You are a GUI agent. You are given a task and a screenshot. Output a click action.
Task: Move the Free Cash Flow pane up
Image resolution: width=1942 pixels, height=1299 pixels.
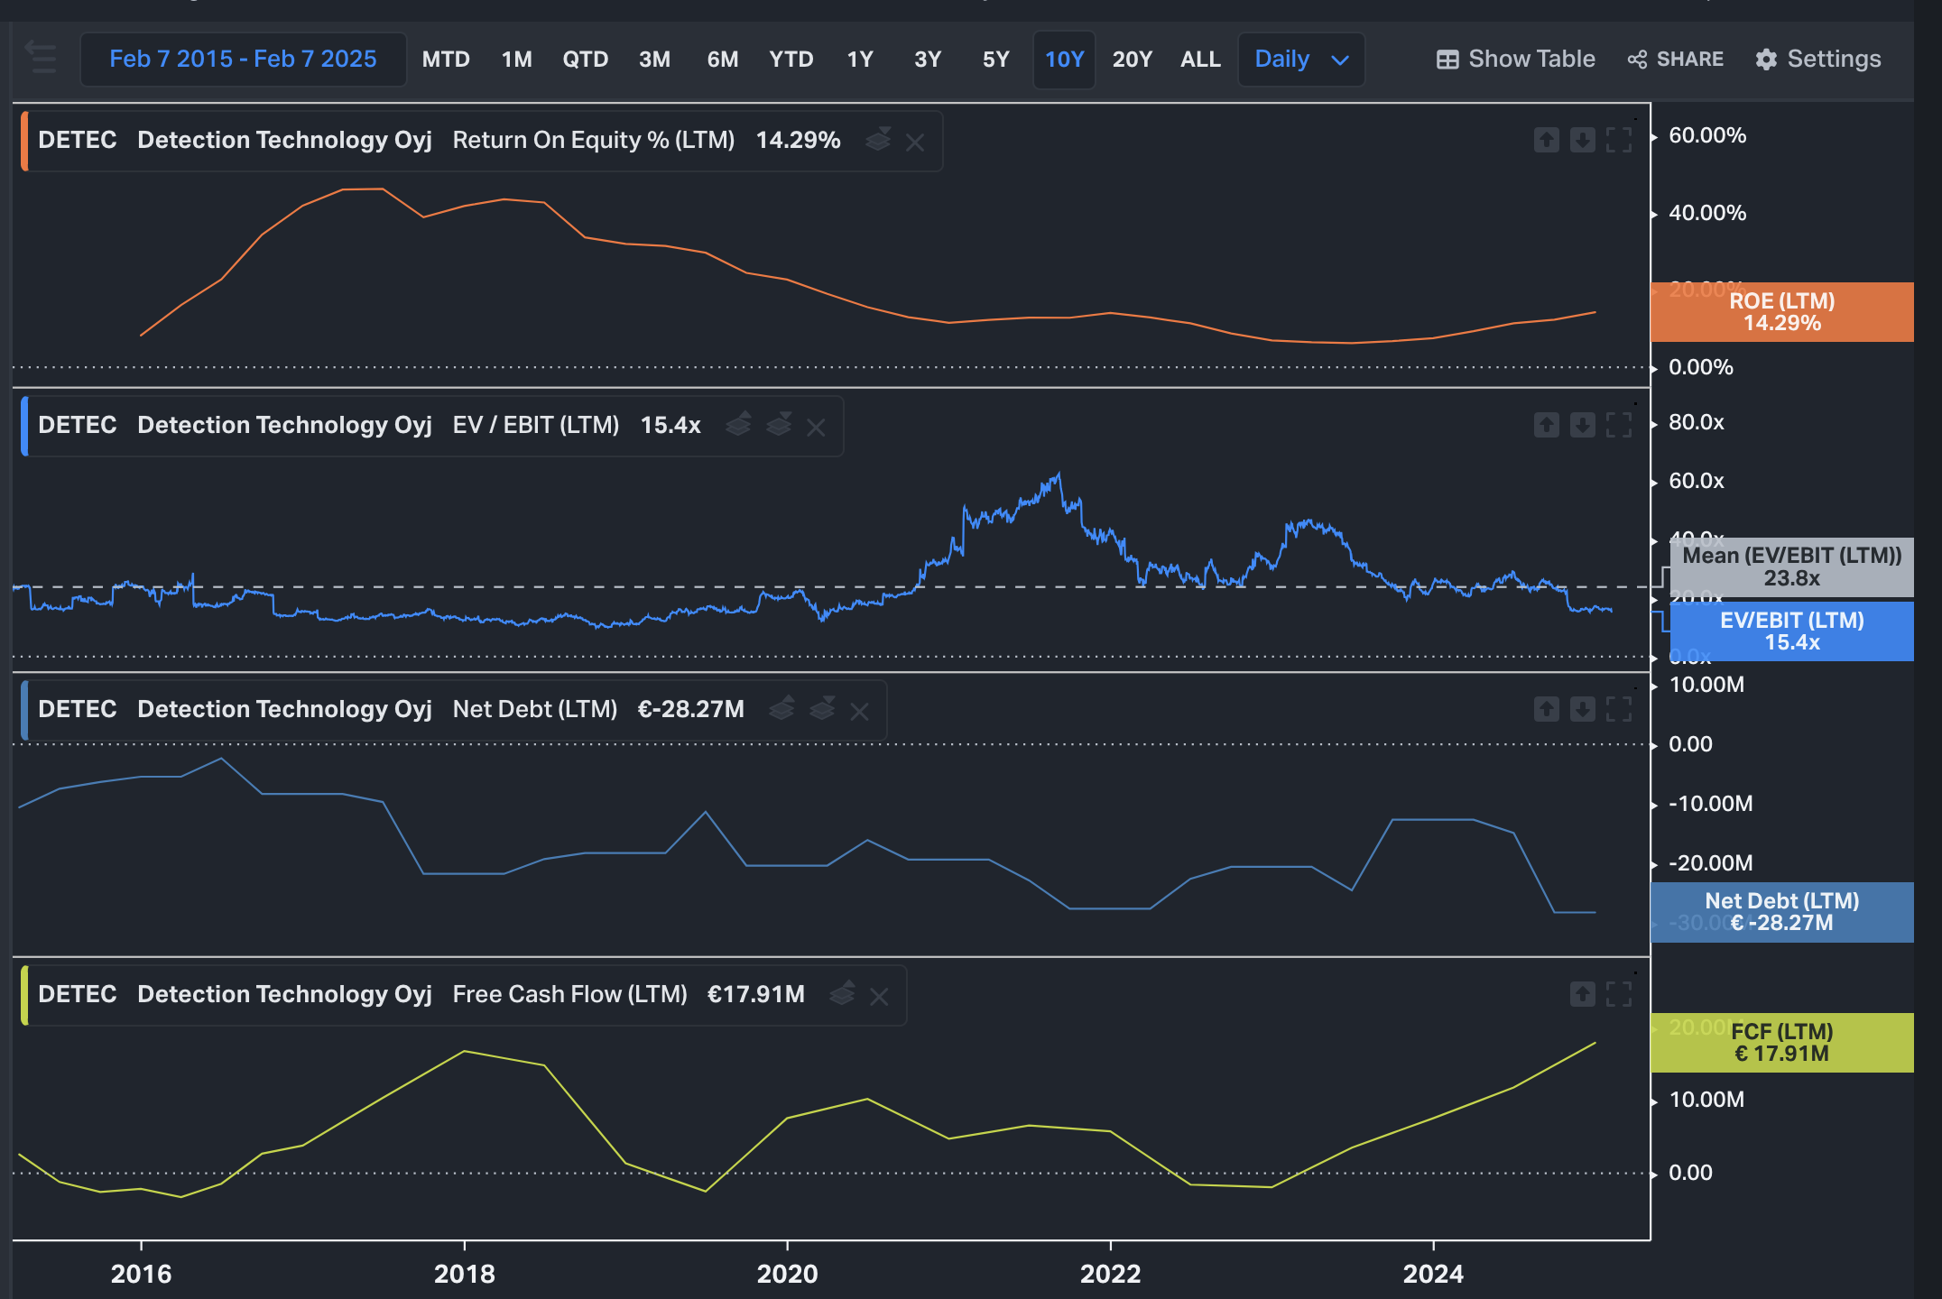coord(1583,994)
